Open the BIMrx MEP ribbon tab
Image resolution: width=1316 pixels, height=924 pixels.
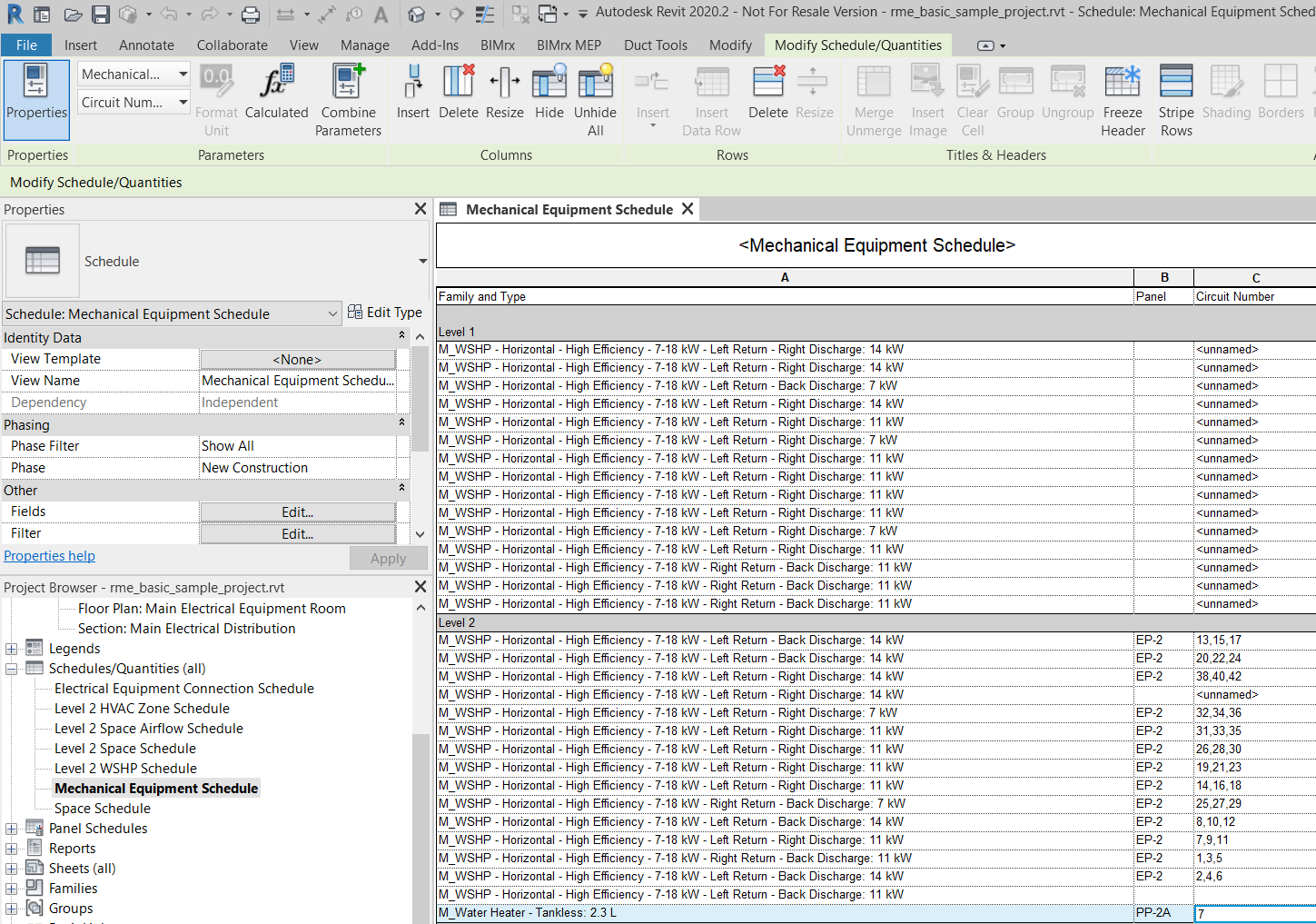coord(569,45)
